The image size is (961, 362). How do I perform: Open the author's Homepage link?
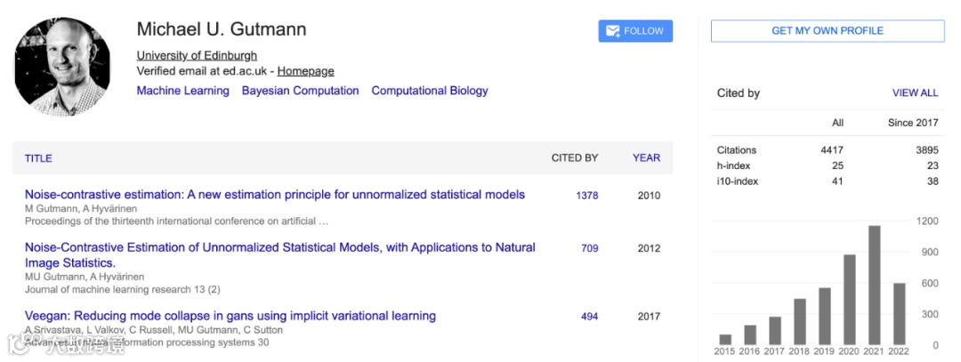click(x=305, y=71)
